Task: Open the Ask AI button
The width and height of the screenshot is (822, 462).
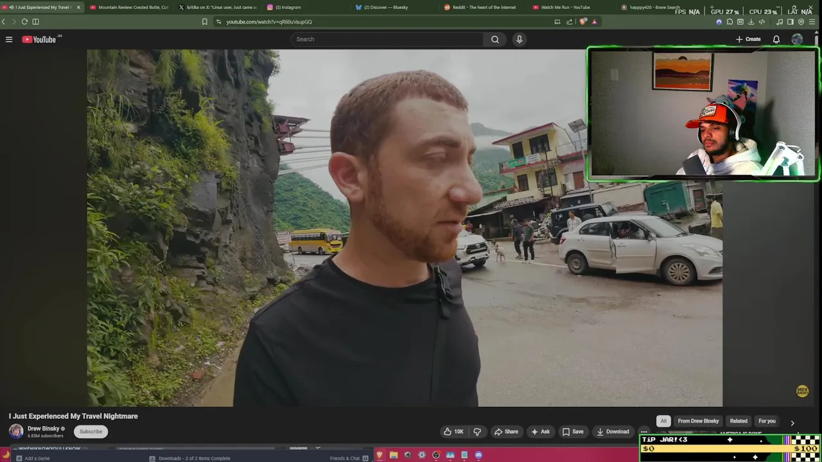Action: [540, 432]
